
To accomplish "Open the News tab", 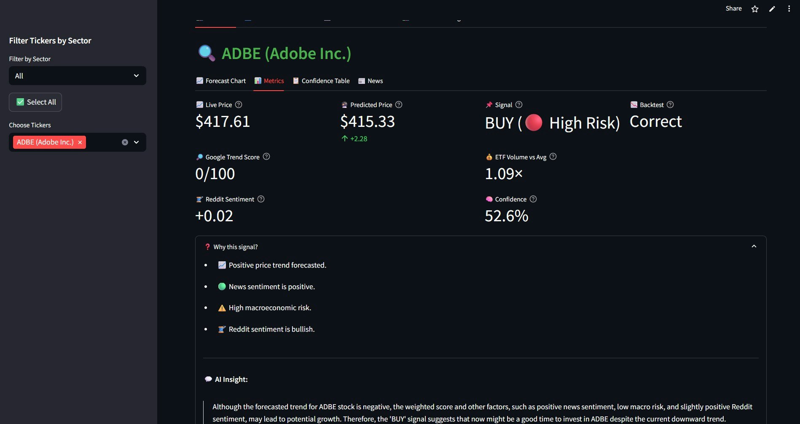I will (370, 81).
